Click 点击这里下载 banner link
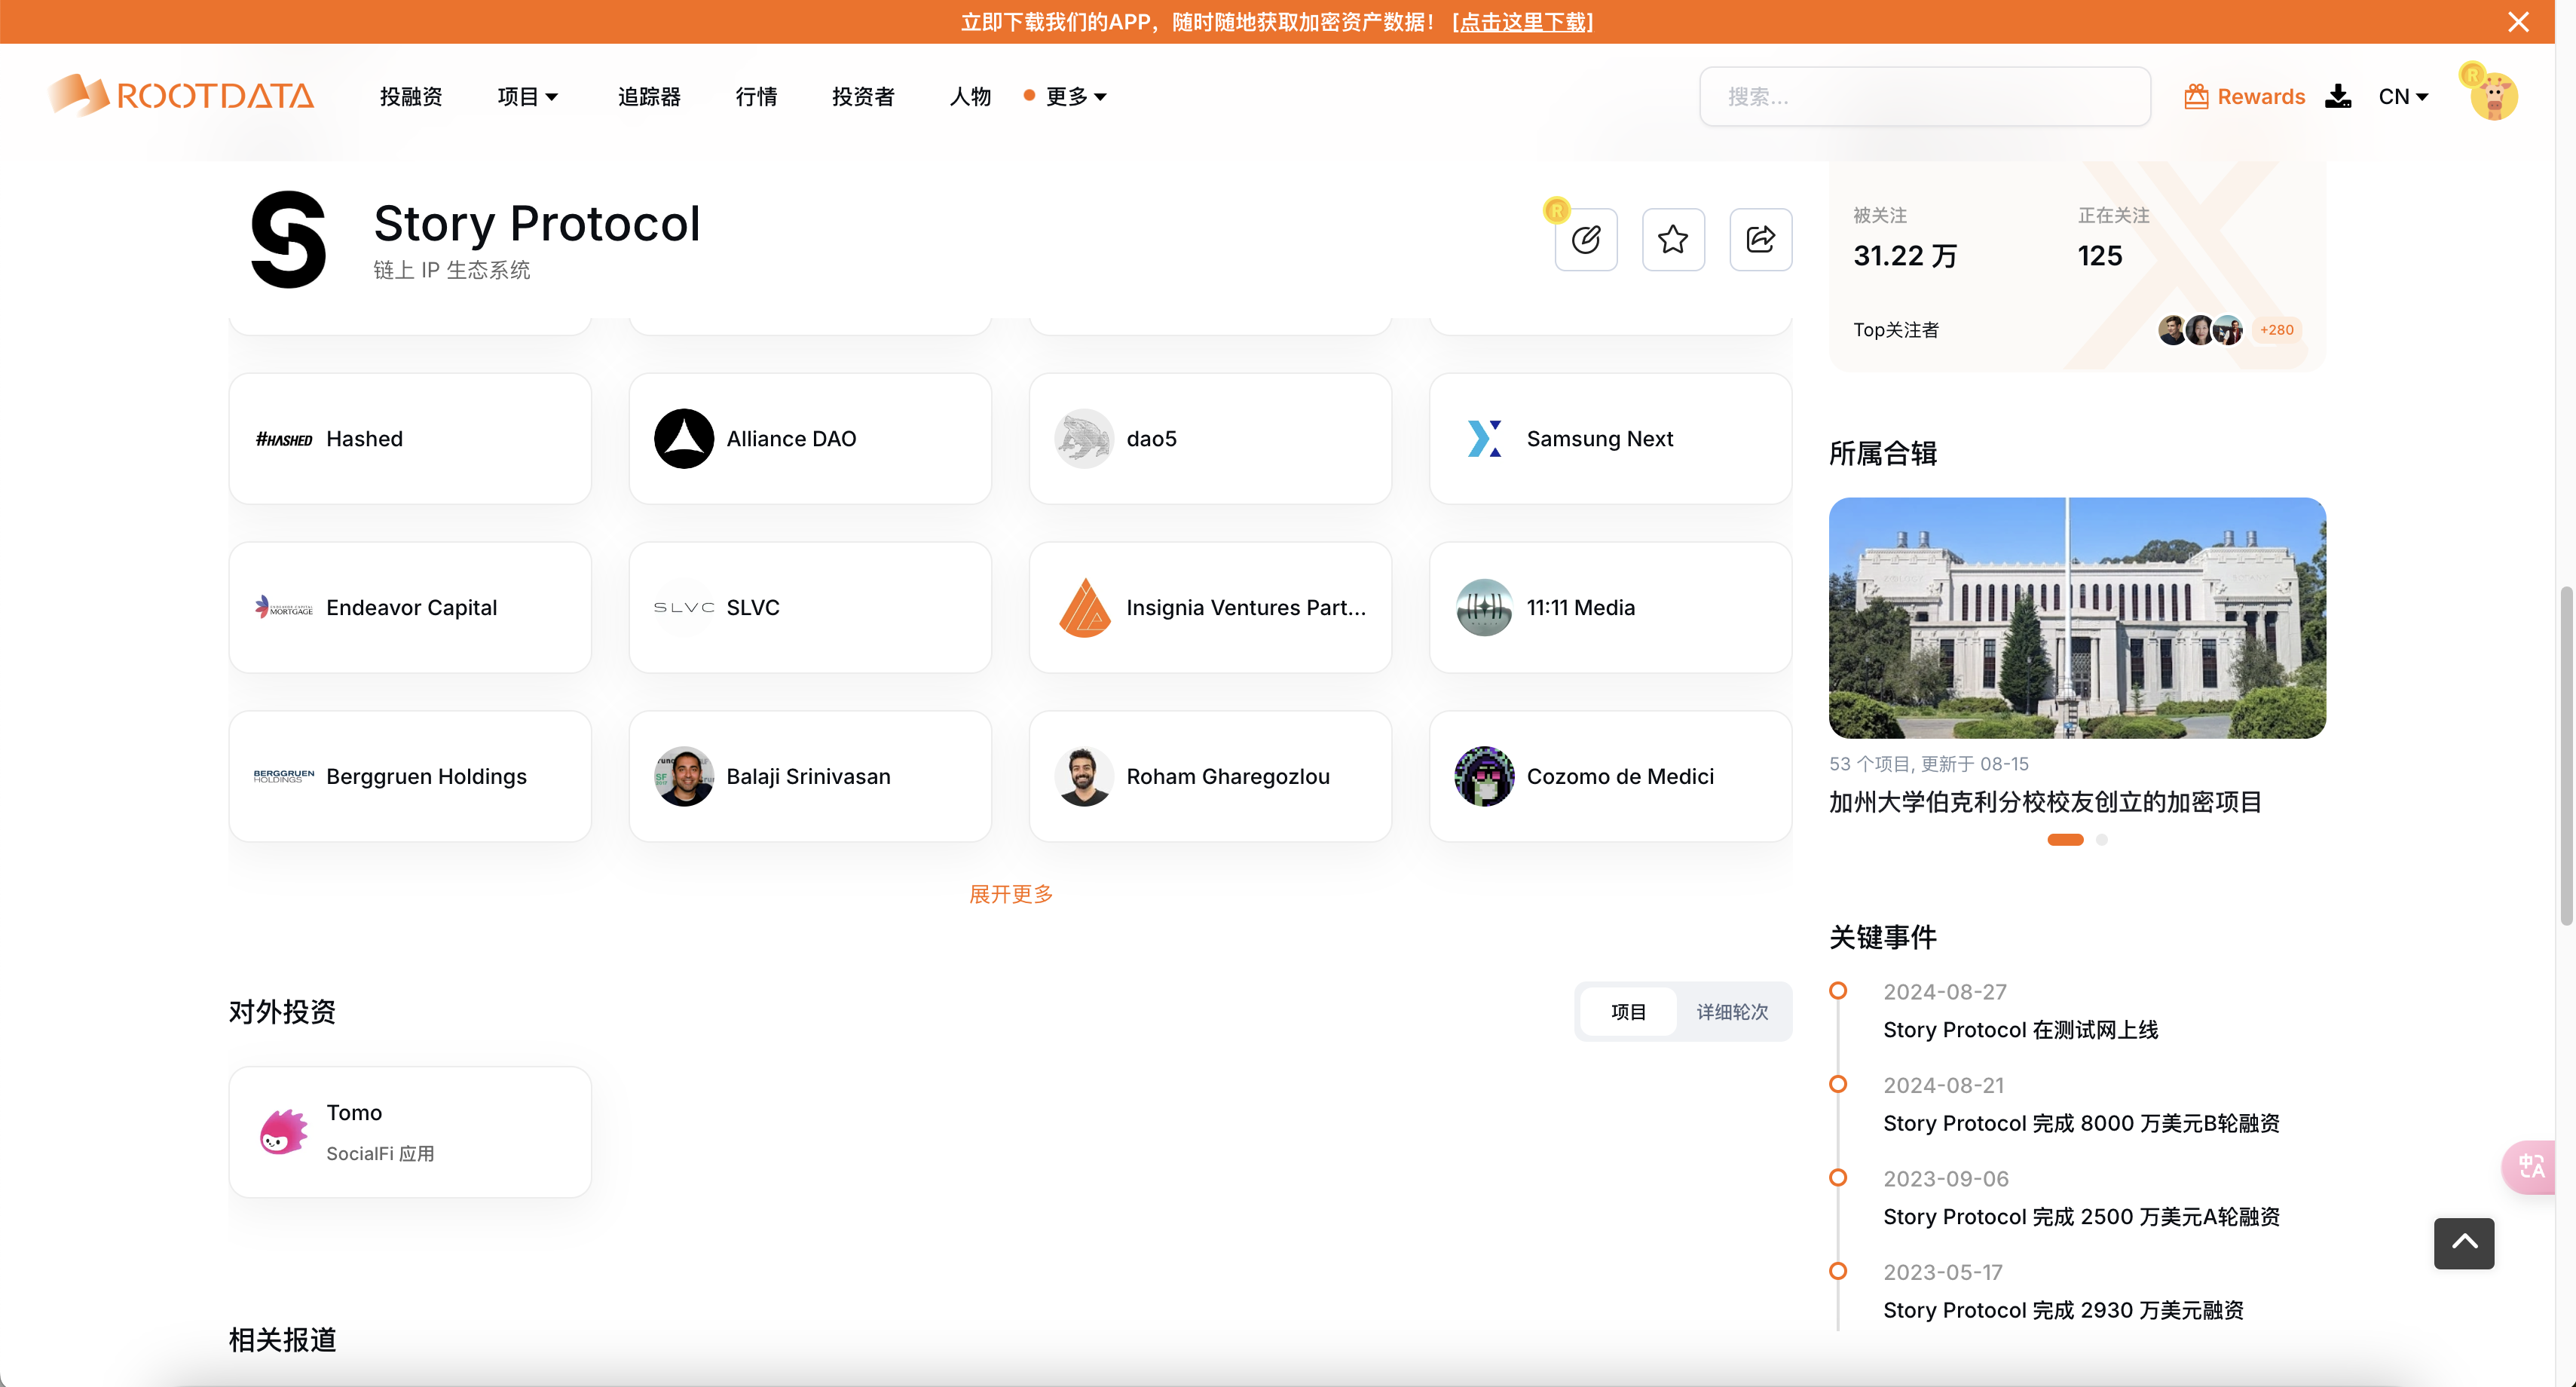This screenshot has width=2576, height=1387. point(1522,22)
